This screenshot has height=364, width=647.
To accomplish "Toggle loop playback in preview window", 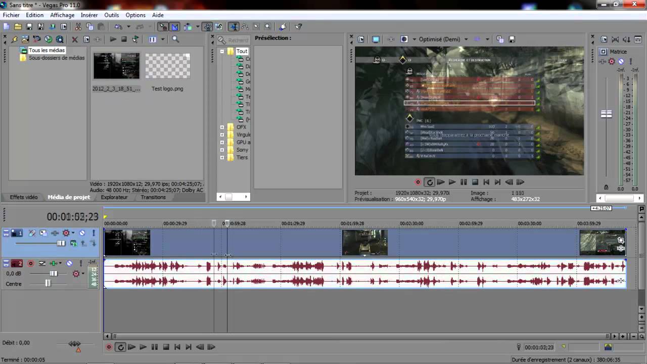I will coord(430,182).
